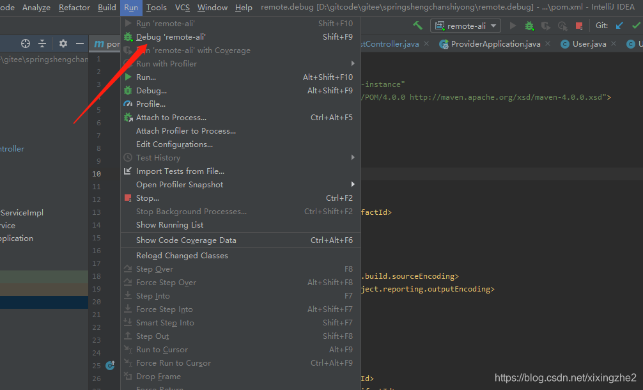643x390 pixels.
Task: Click the toolbar Profiler run icon
Action: (562, 26)
